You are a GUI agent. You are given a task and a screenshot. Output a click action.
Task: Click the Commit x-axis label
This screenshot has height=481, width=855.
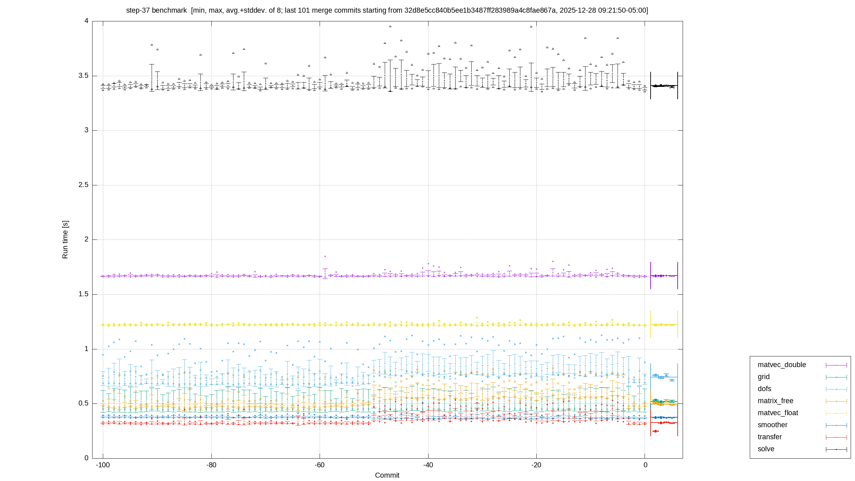[x=387, y=475]
